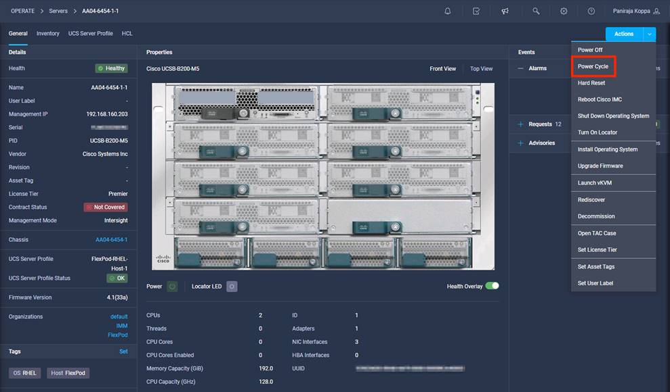Open the FlexPod organization link
The width and height of the screenshot is (670, 392).
coord(117,335)
